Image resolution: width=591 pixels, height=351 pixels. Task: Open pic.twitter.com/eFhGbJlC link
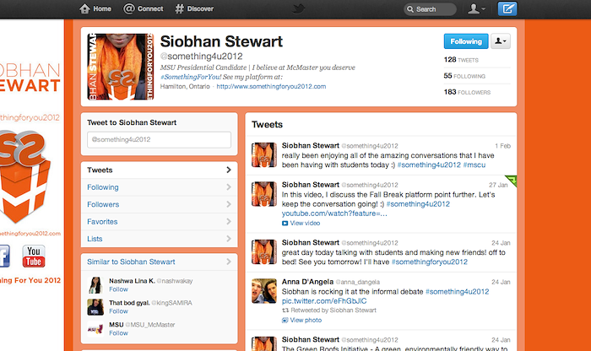(x=324, y=301)
